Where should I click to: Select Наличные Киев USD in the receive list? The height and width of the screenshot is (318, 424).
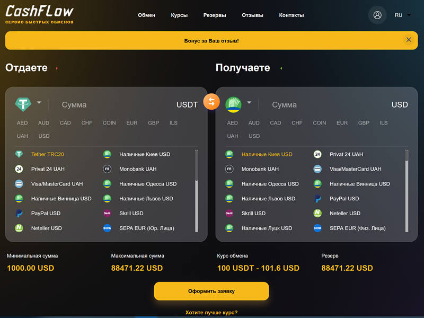[267, 154]
